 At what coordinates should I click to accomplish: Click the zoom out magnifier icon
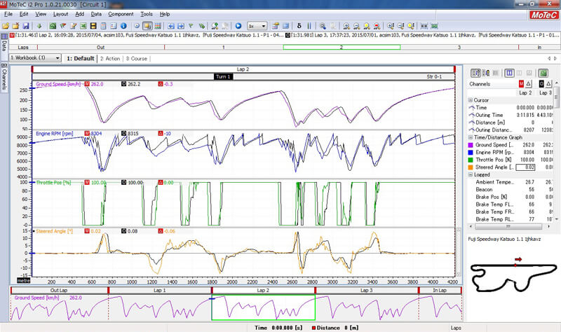pos(356,26)
